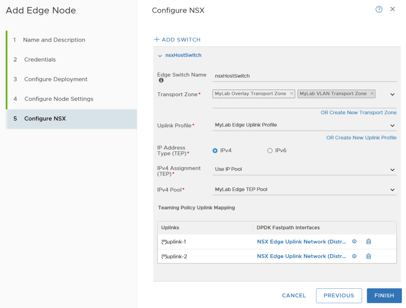Expand the IPv4 Pool dropdown

click(x=392, y=190)
